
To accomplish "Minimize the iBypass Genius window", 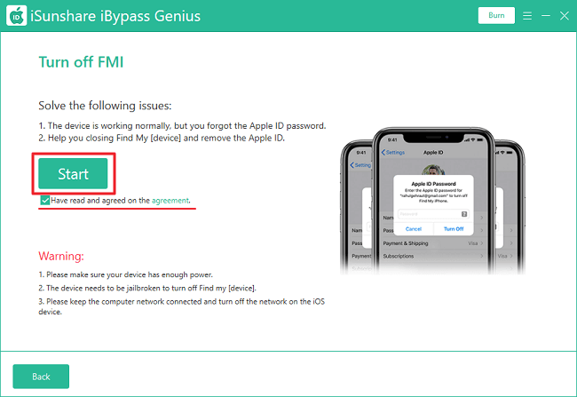I will 546,16.
